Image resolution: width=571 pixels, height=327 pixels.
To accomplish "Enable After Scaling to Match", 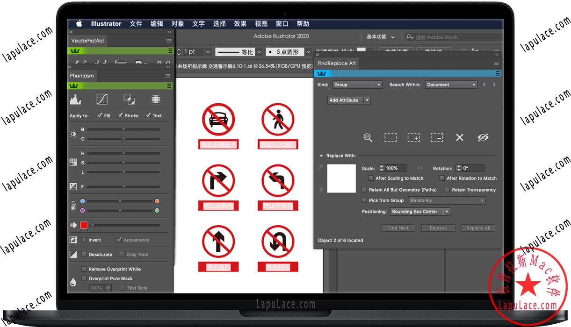I will (x=371, y=178).
